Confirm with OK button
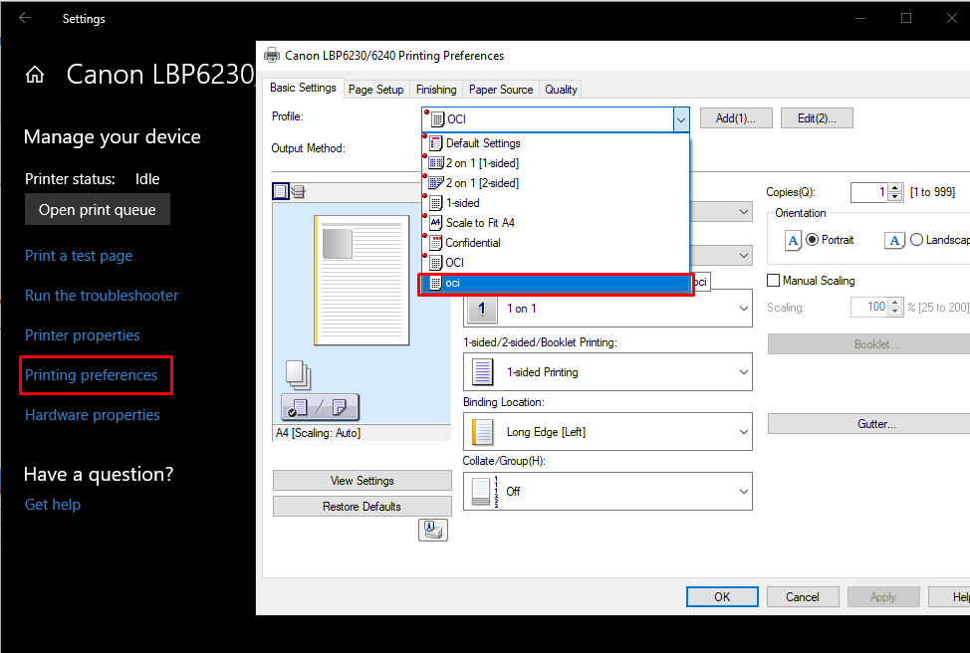This screenshot has width=970, height=653. tap(722, 596)
